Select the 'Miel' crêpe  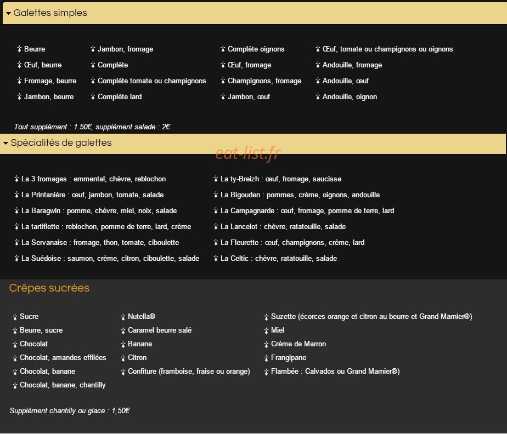278,330
